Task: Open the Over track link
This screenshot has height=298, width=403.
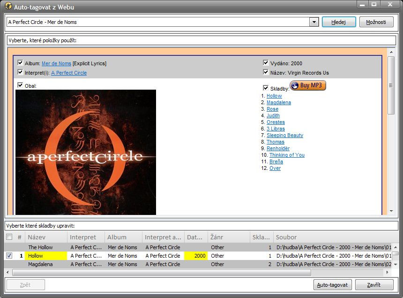Action: [x=275, y=168]
